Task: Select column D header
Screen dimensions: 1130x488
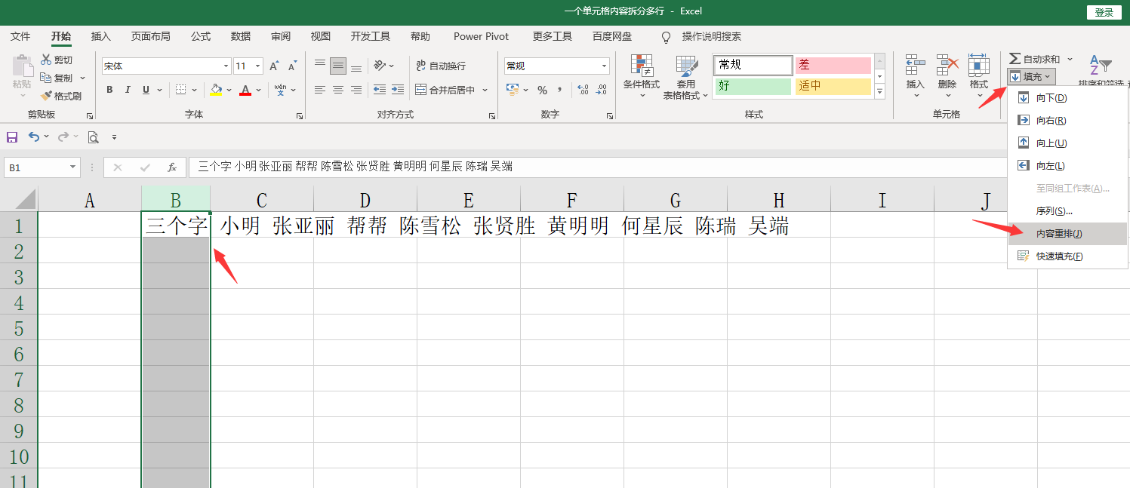Action: [x=365, y=200]
